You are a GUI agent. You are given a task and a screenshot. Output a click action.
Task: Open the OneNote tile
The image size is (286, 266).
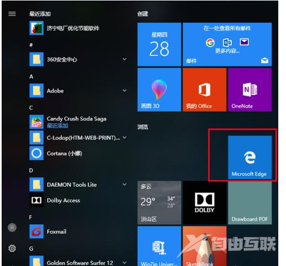(249, 90)
